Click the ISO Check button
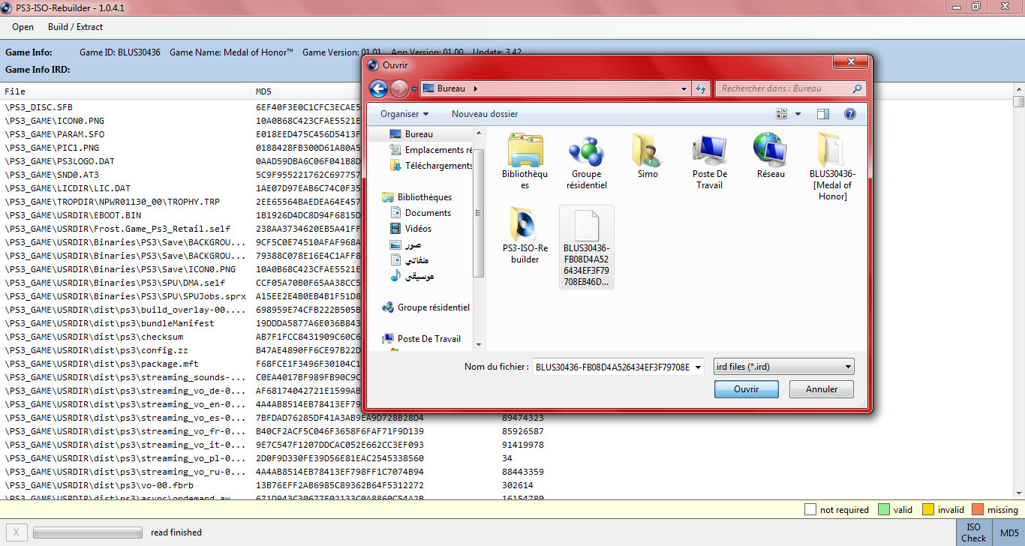1025x546 pixels. 973,532
